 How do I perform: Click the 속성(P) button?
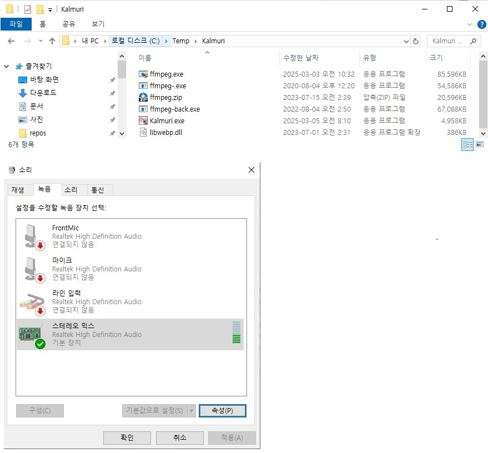pos(222,411)
